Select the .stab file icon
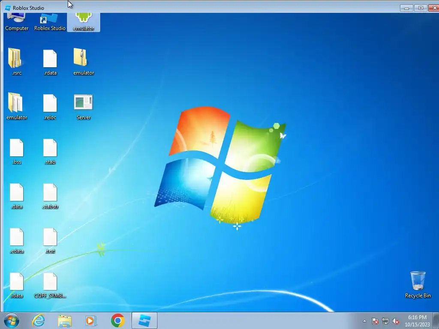 click(x=50, y=151)
